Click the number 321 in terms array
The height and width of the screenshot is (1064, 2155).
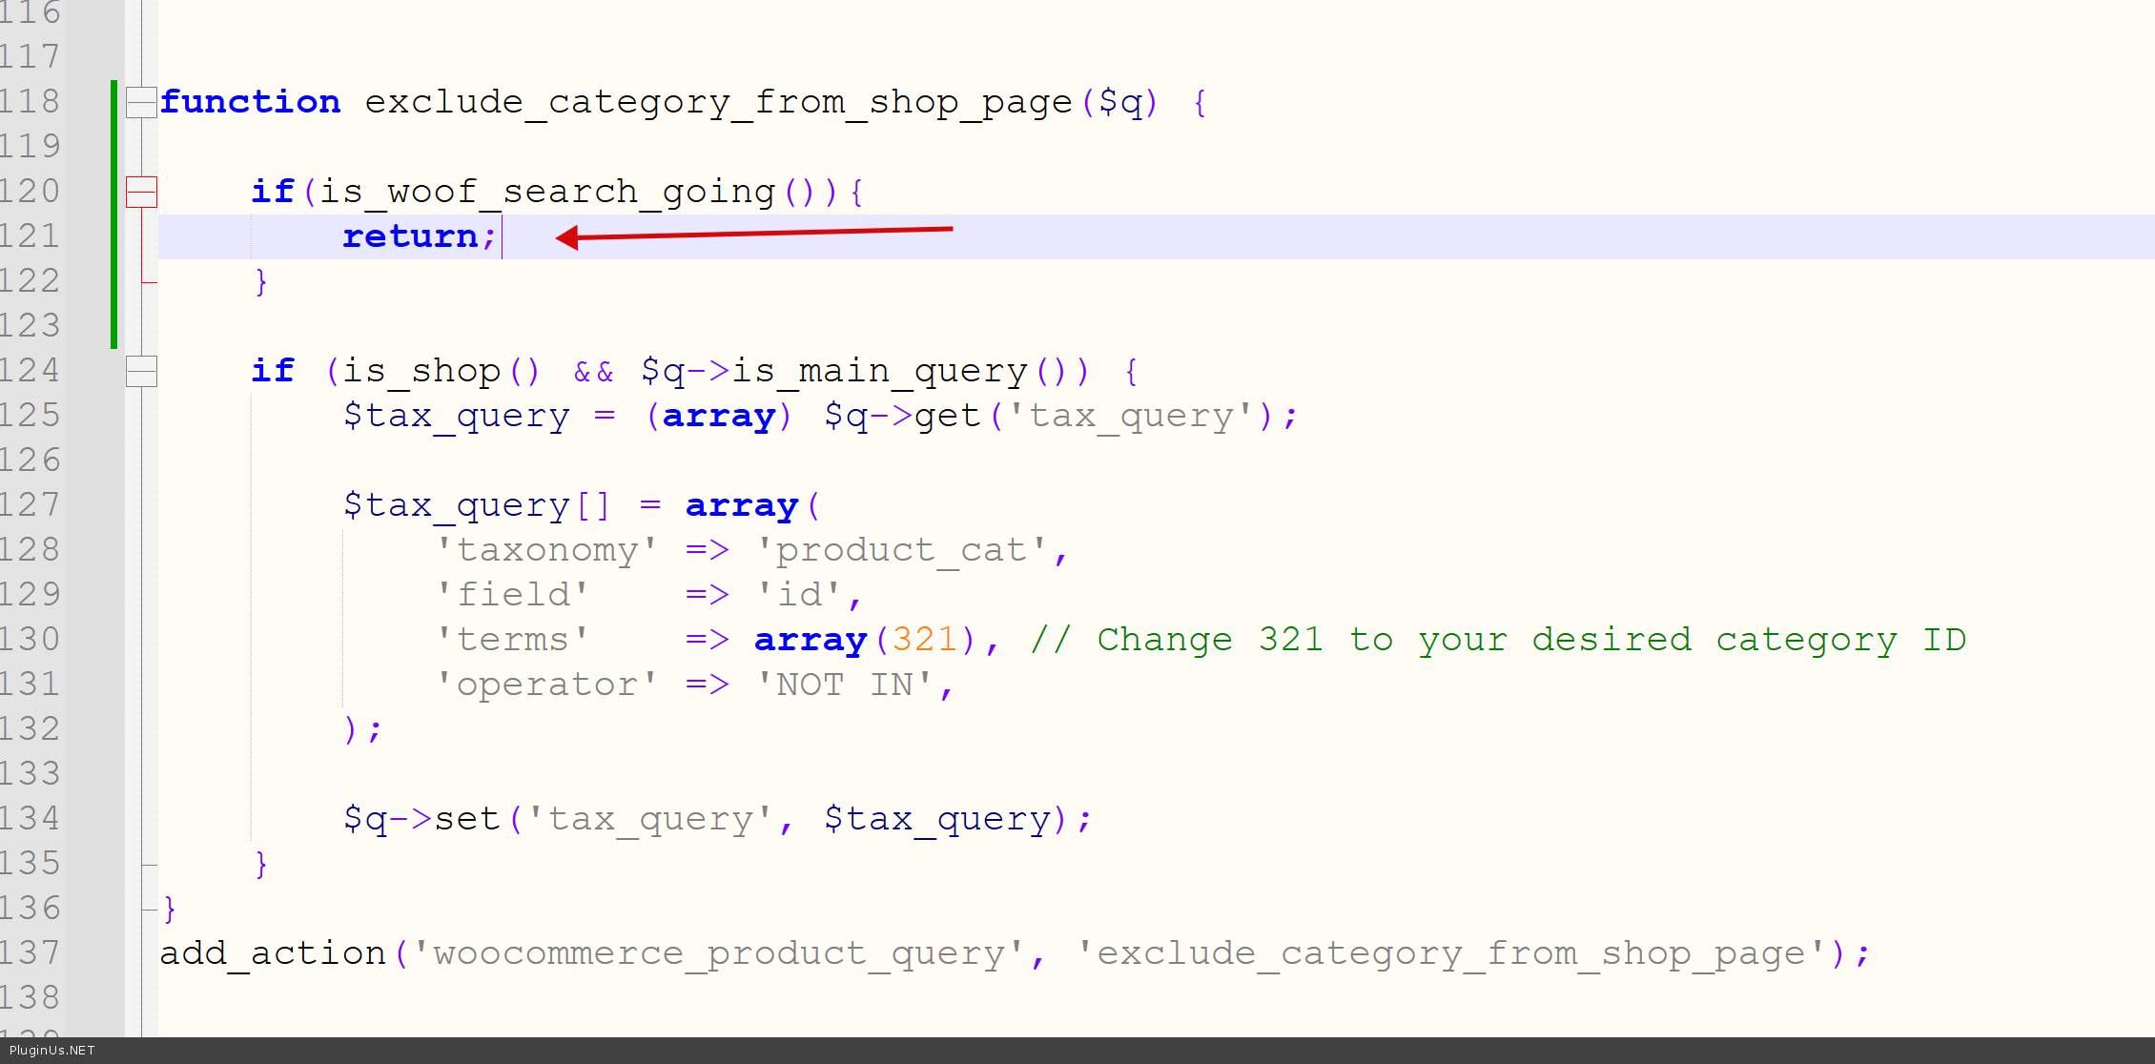tap(923, 639)
